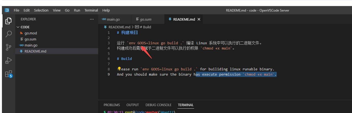Open the Go menu
The width and height of the screenshot is (352, 113).
(x=67, y=10)
